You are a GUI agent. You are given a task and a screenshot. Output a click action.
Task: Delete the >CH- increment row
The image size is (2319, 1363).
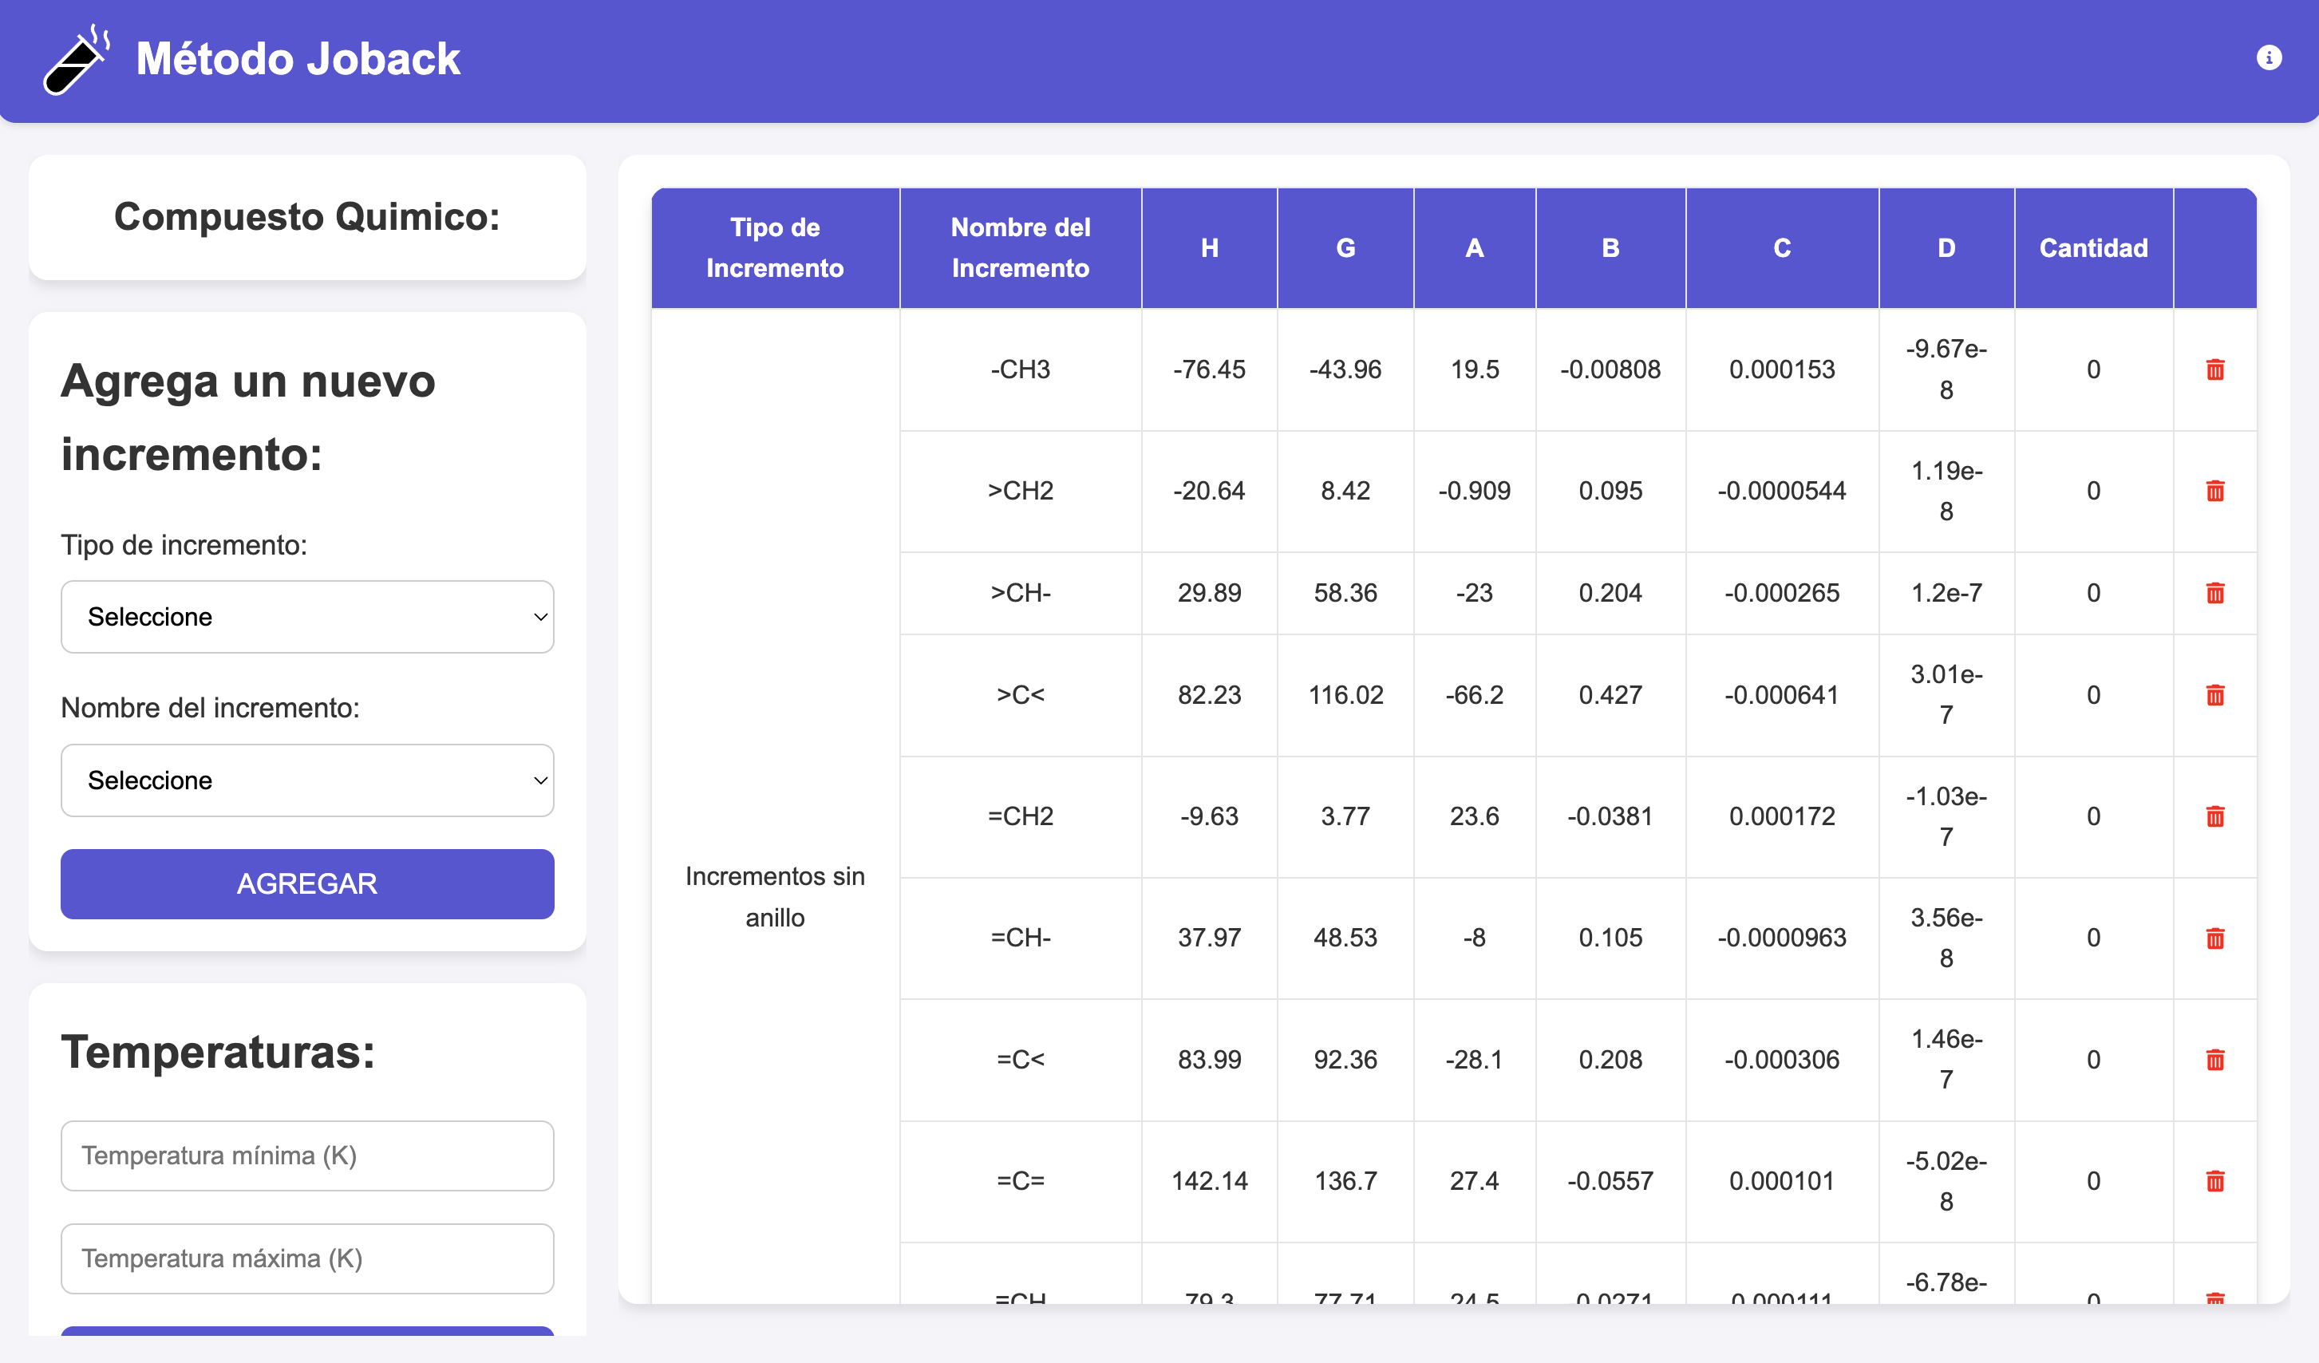(x=2215, y=593)
